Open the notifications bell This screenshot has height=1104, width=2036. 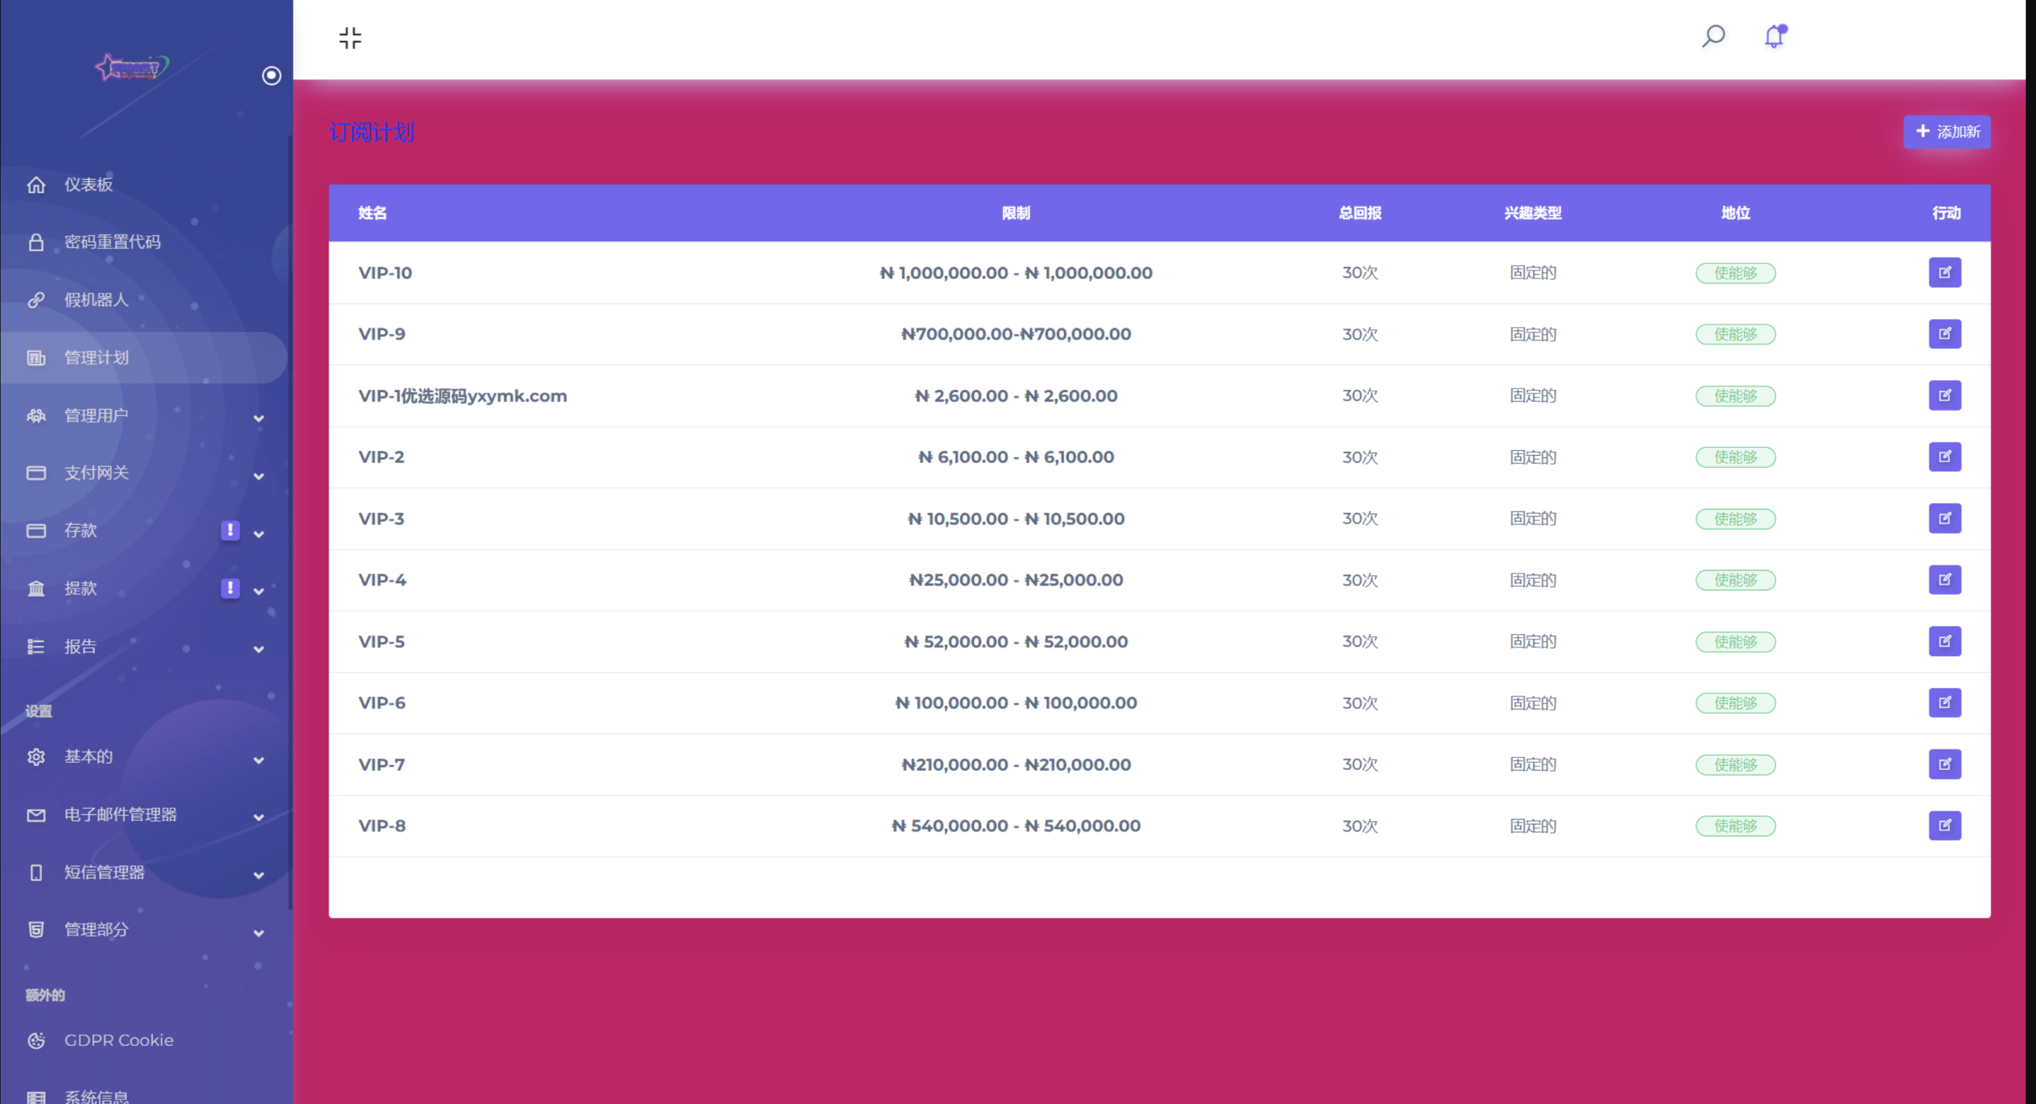pos(1774,37)
